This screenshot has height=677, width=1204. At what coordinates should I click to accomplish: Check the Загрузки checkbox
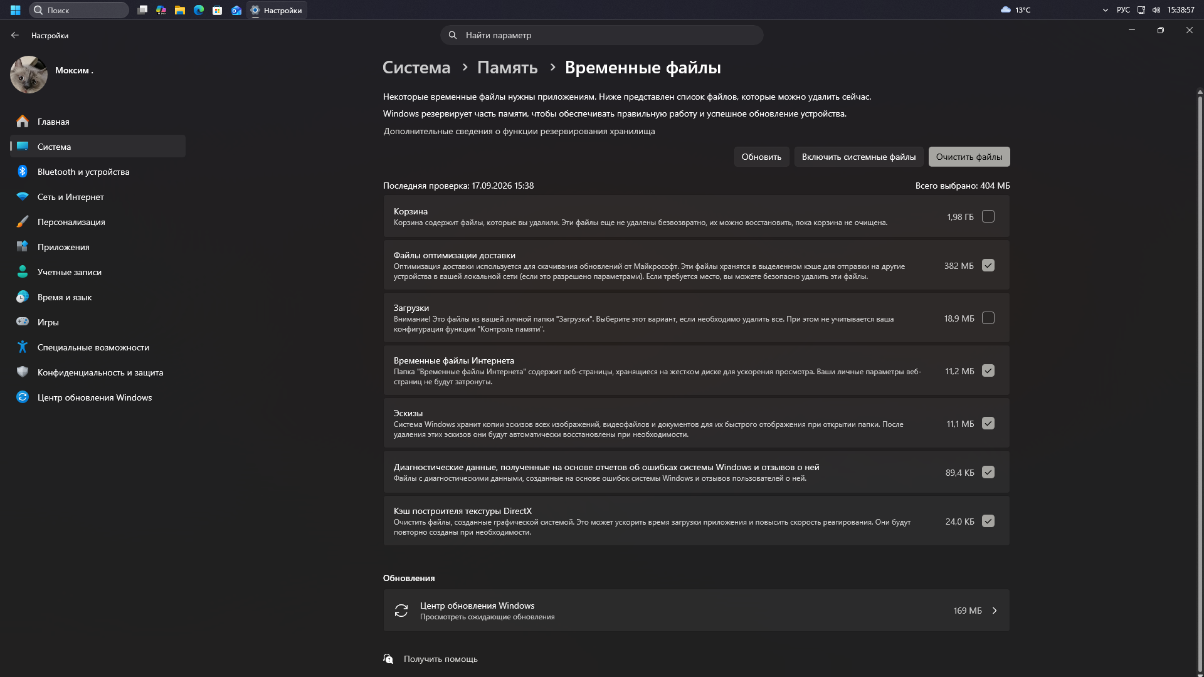click(x=988, y=318)
